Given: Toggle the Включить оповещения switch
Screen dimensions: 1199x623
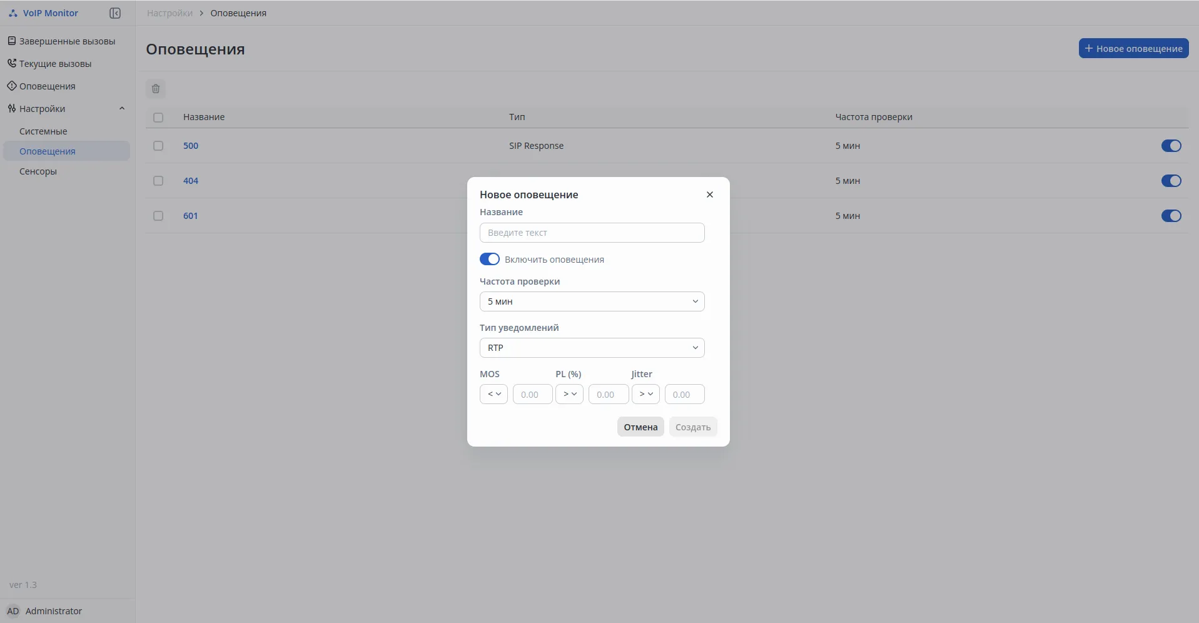Looking at the screenshot, I should (489, 260).
